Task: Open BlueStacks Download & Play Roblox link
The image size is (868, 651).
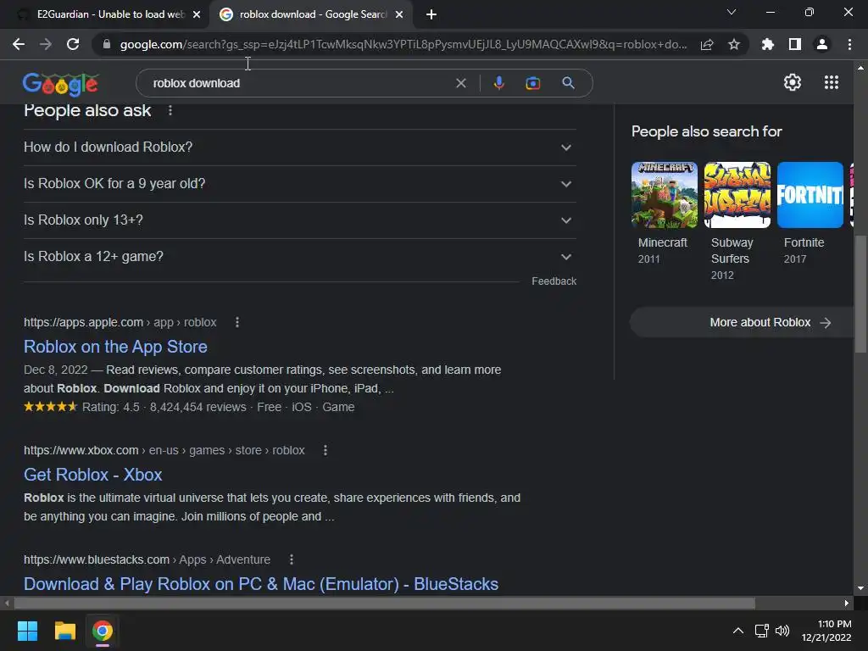Action: (x=261, y=584)
